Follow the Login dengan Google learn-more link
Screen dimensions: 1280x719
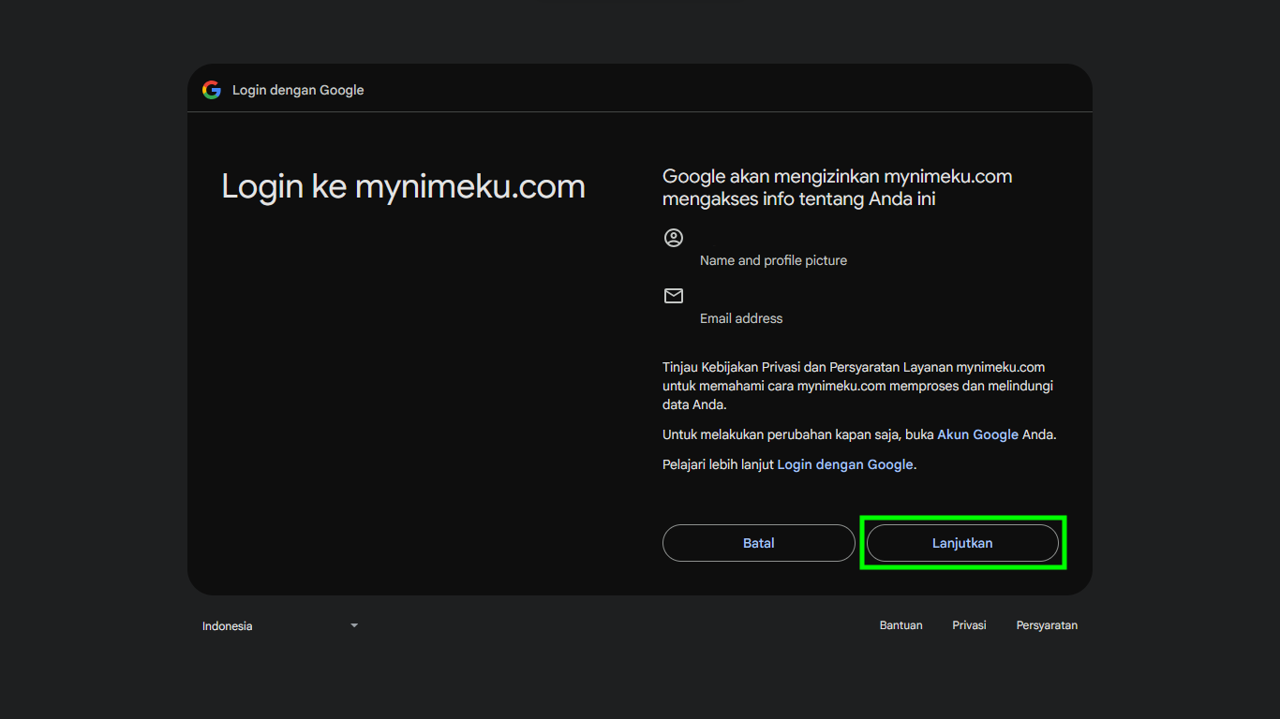(x=845, y=464)
